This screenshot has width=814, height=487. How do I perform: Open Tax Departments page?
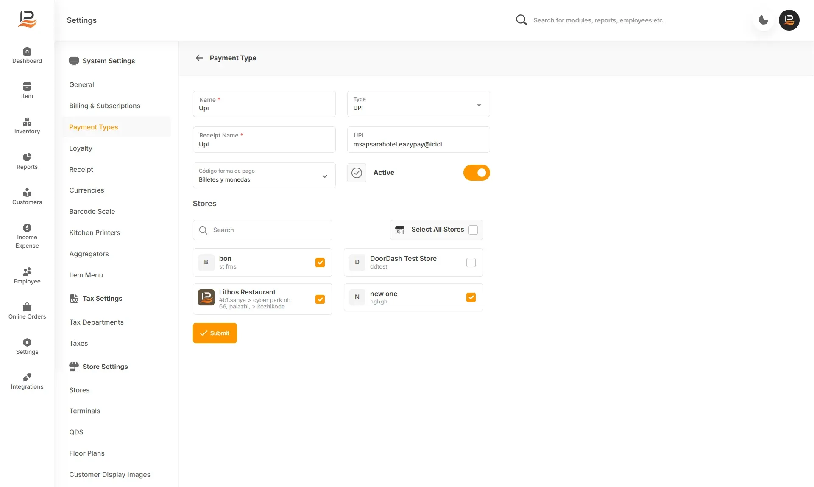click(96, 322)
